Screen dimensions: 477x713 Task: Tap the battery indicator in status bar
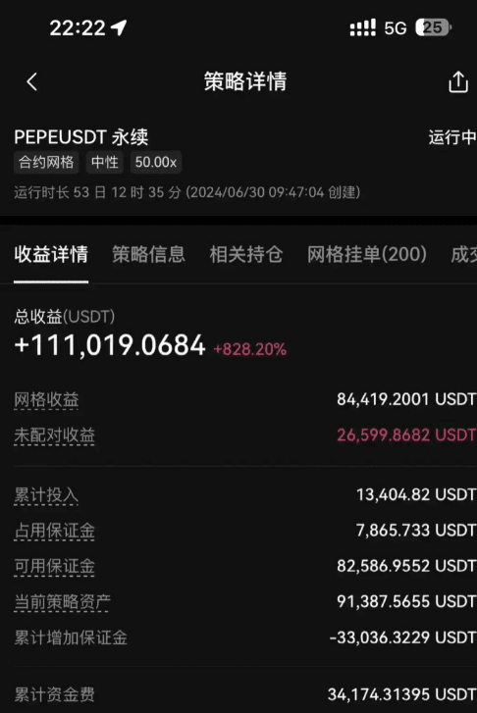click(433, 27)
